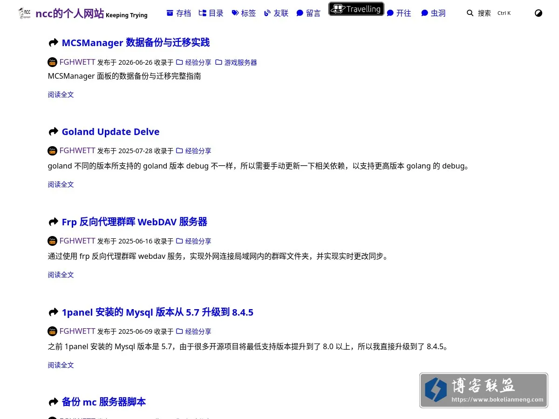Go to the 目录 categories page
The height and width of the screenshot is (419, 559).
click(211, 13)
